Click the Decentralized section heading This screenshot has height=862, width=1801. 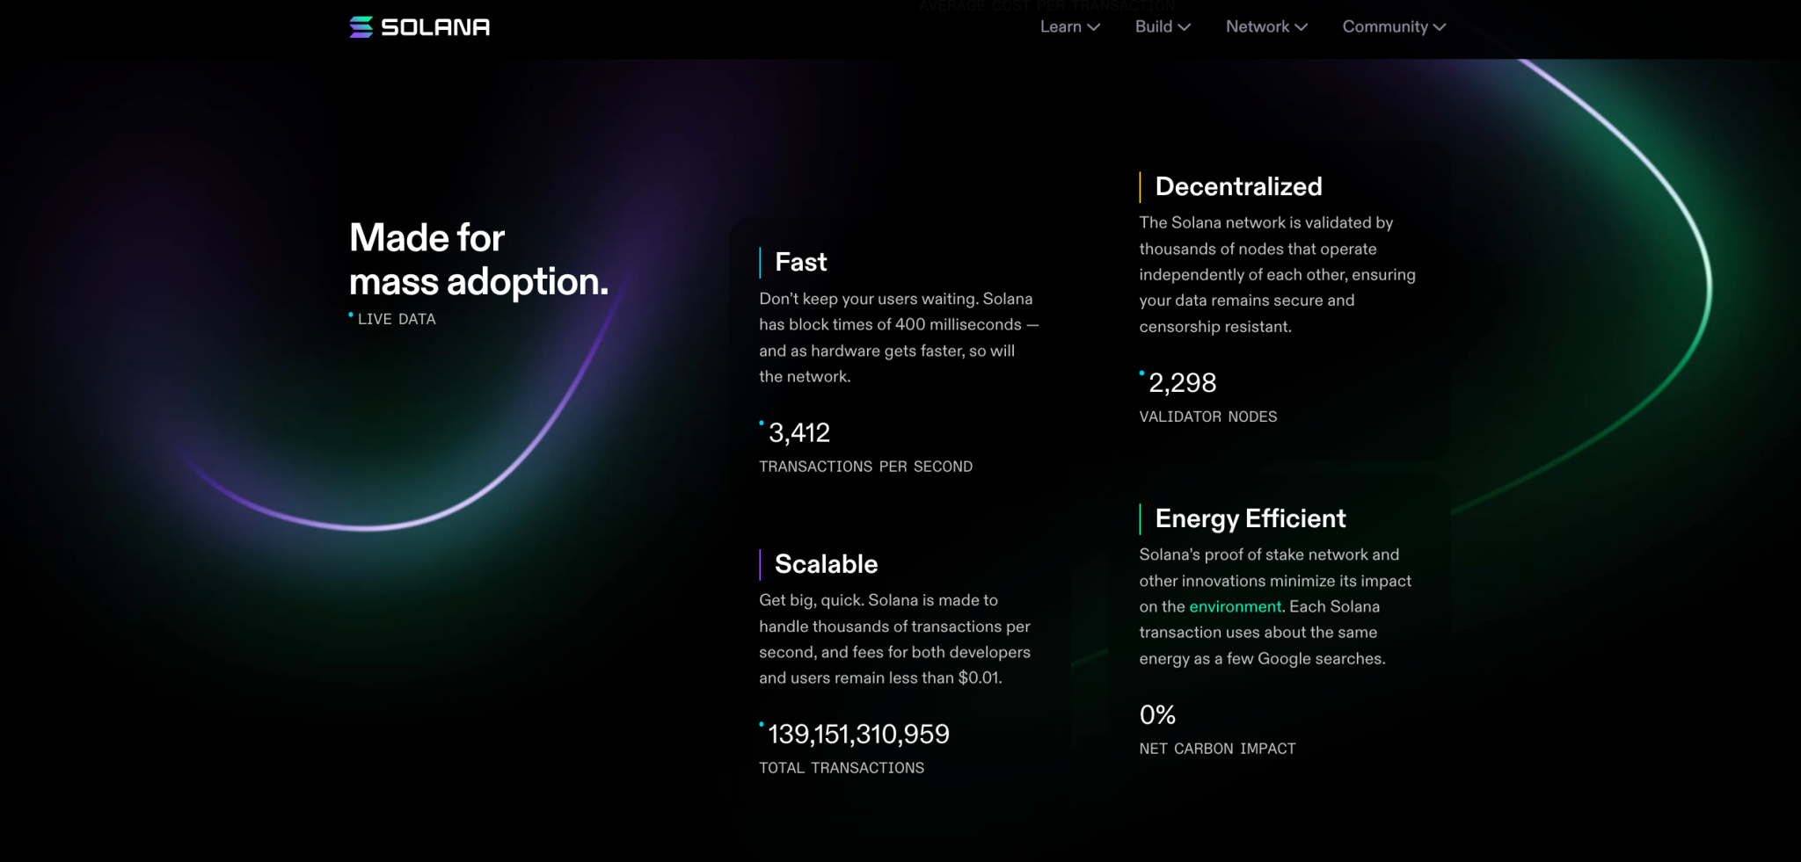(1238, 186)
